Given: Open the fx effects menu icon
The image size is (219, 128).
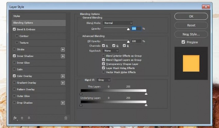Looking at the screenshot, I should tap(15, 118).
